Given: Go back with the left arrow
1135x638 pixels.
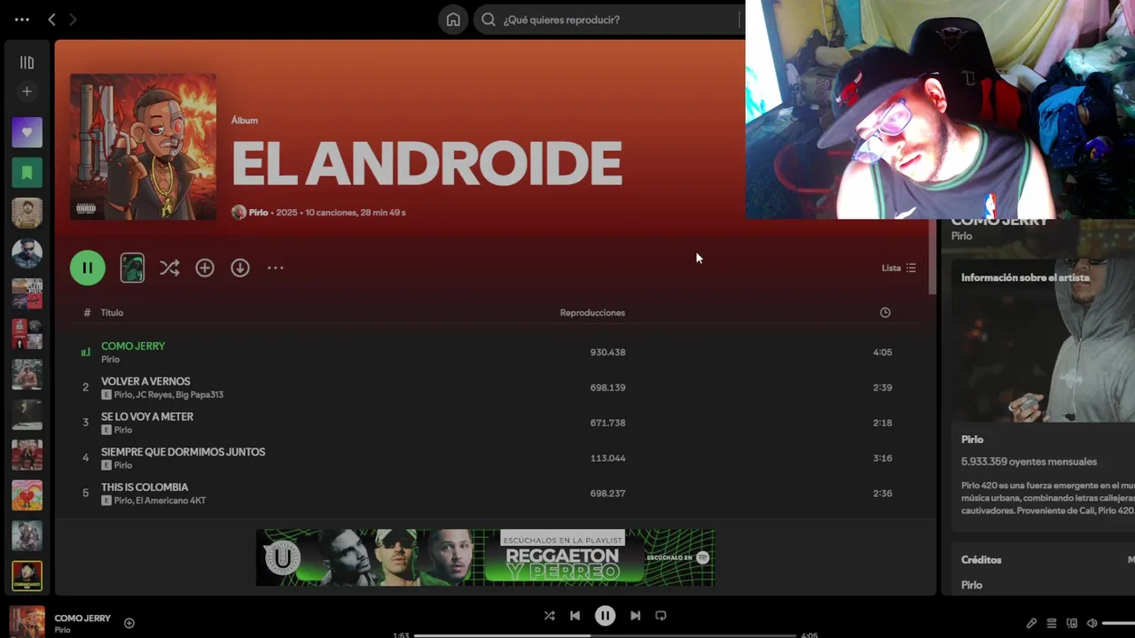Looking at the screenshot, I should tap(51, 19).
